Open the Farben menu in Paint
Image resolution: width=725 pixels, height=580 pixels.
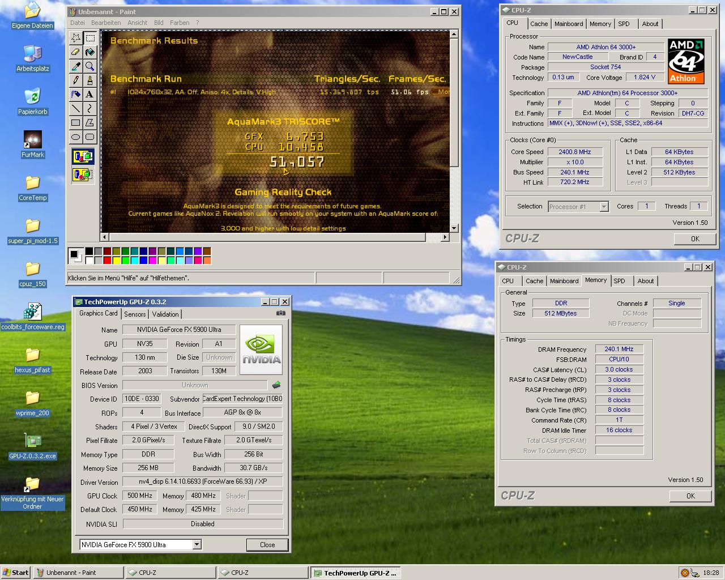[x=180, y=23]
